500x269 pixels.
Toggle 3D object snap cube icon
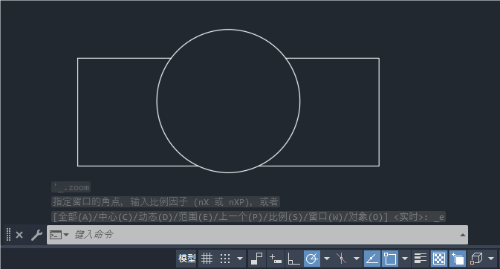click(476, 258)
